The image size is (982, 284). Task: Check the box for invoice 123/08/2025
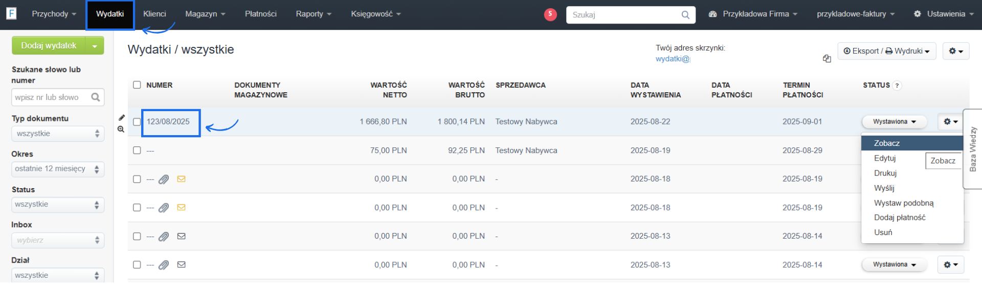pos(137,122)
